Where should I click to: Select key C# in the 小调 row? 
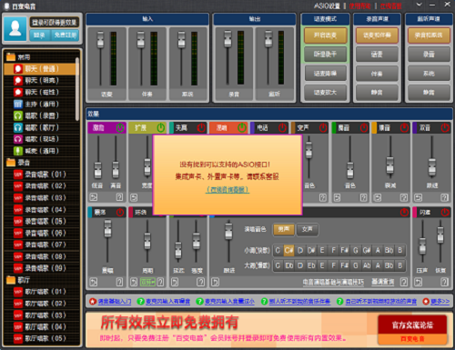(288, 250)
